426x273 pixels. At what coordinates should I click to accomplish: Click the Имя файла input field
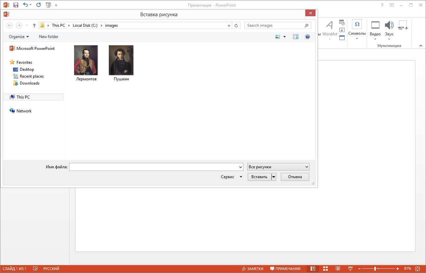[156, 167]
